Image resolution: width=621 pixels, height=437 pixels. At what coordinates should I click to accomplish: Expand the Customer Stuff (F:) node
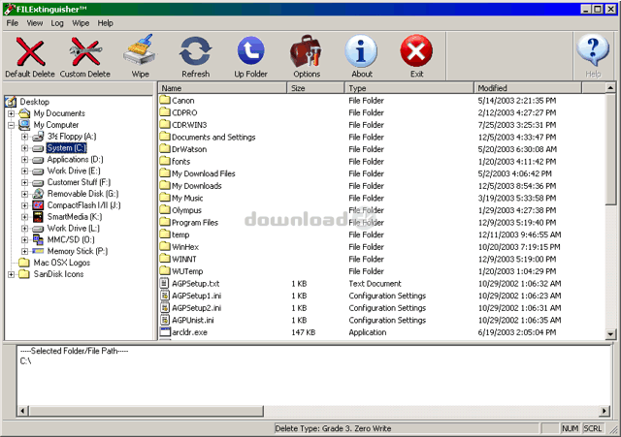24,183
